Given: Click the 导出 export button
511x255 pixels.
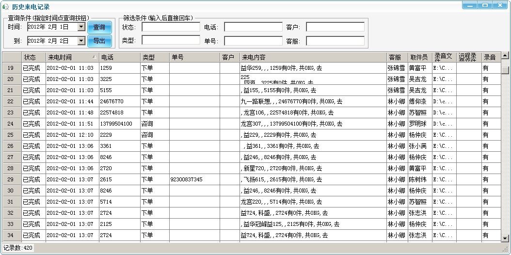Looking at the screenshot, I should coord(99,41).
